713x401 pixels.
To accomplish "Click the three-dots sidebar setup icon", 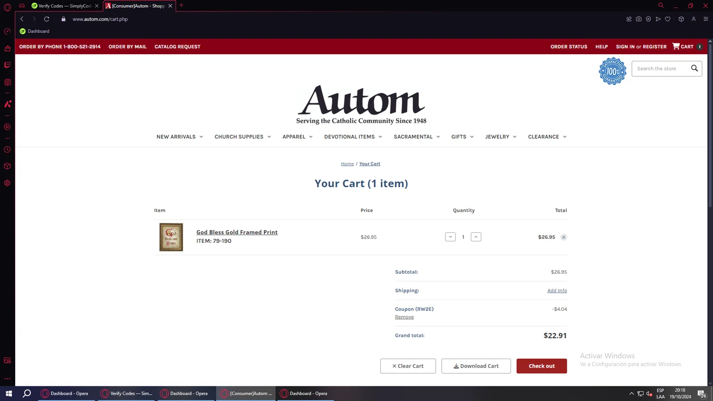I will coord(7,379).
